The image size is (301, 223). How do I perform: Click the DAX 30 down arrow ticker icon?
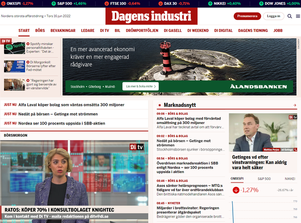161,3
